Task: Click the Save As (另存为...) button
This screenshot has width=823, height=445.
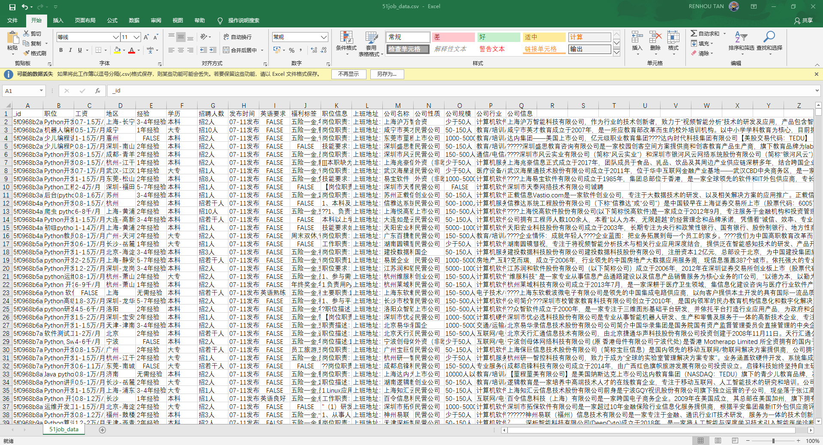Action: (387, 74)
